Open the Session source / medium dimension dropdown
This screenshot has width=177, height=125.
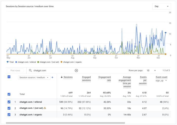34,77
